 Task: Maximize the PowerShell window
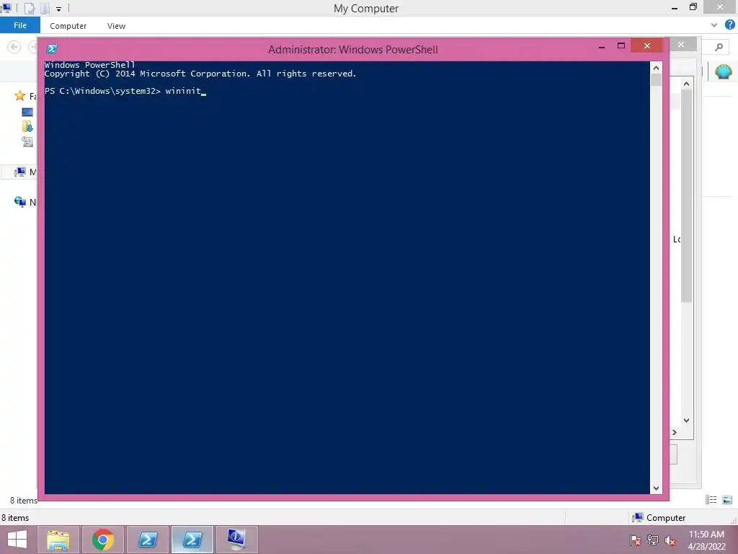[621, 45]
